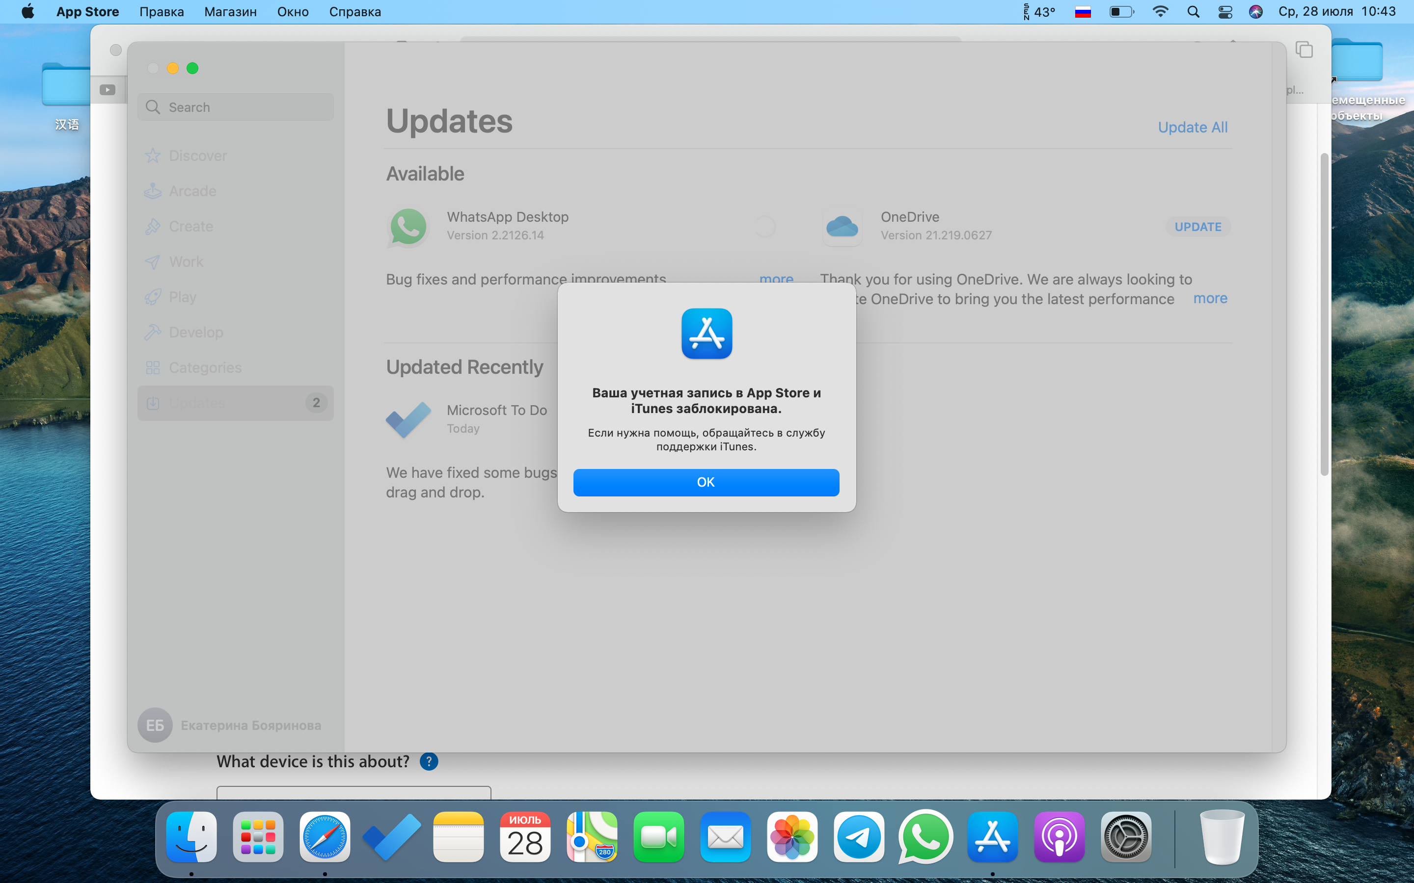
Task: Open Екатерина Бояринова account profile
Action: tap(230, 726)
